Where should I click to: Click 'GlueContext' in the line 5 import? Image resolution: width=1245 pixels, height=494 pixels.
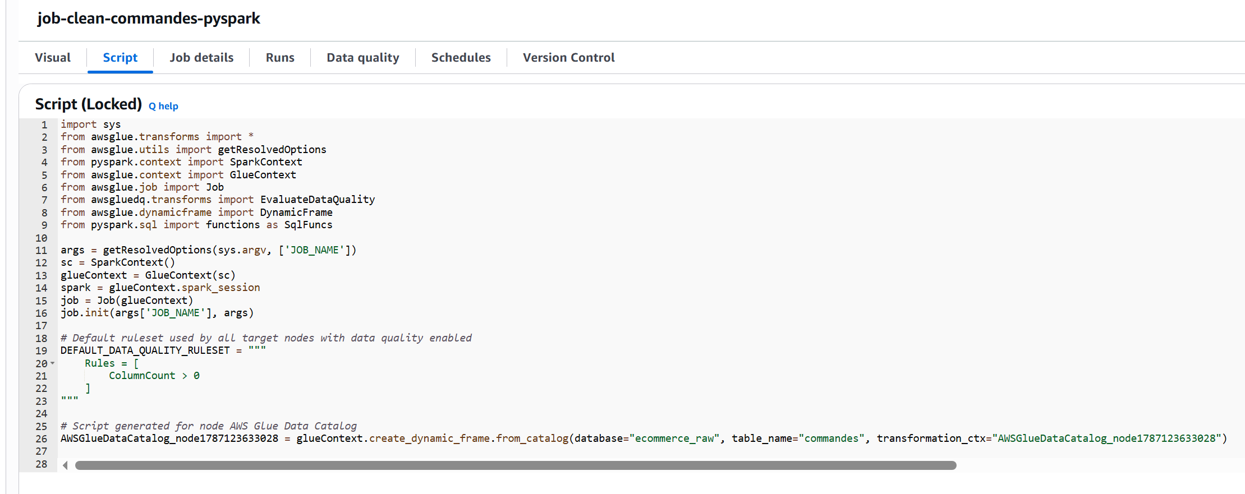click(263, 175)
